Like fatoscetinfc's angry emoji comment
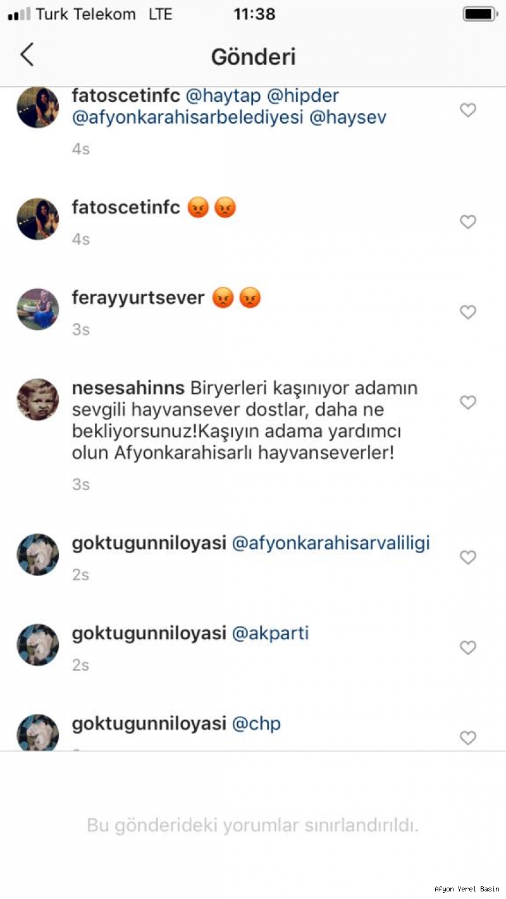506x899 pixels. (468, 222)
